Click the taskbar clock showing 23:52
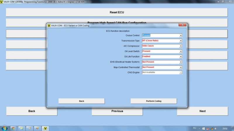234x131 pixels. click(225, 129)
